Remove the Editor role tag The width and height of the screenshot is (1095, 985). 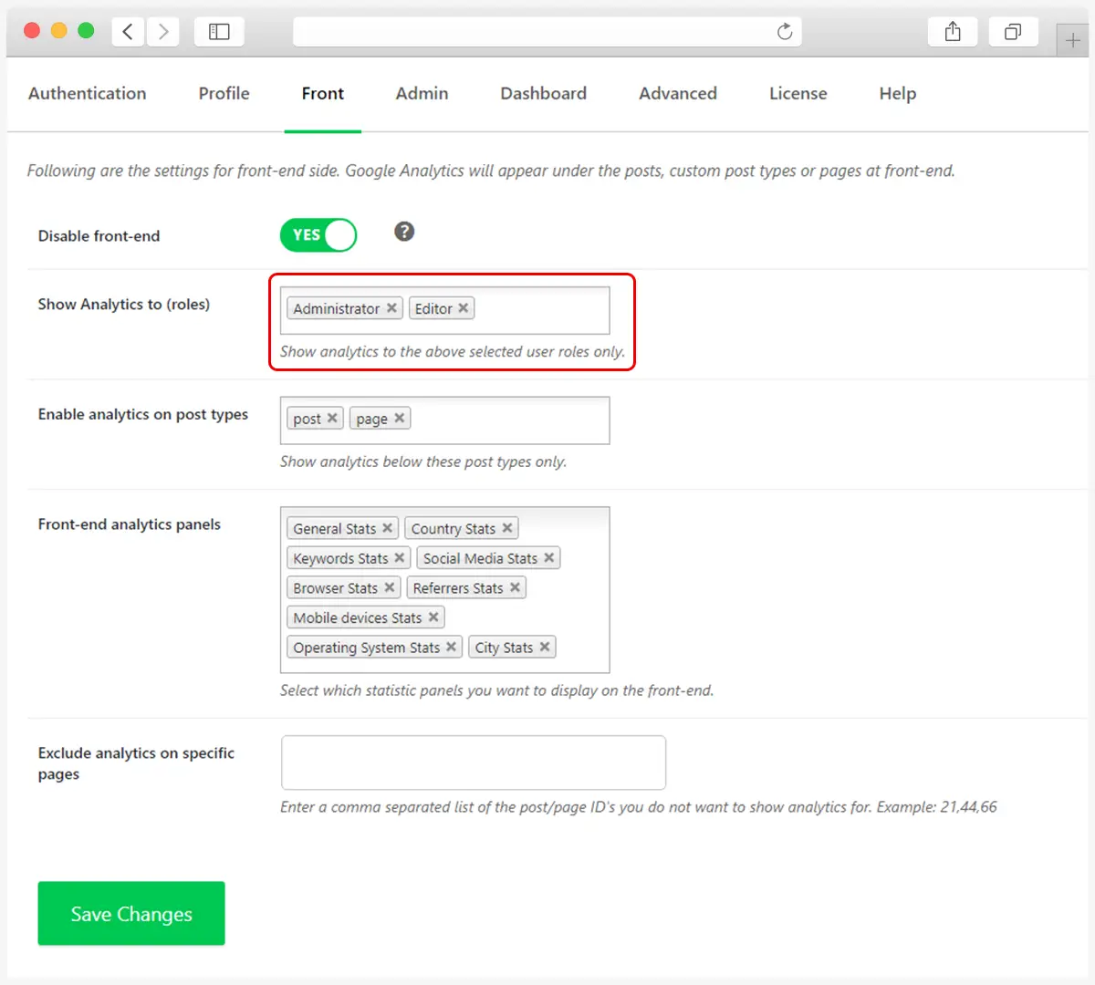(x=464, y=308)
